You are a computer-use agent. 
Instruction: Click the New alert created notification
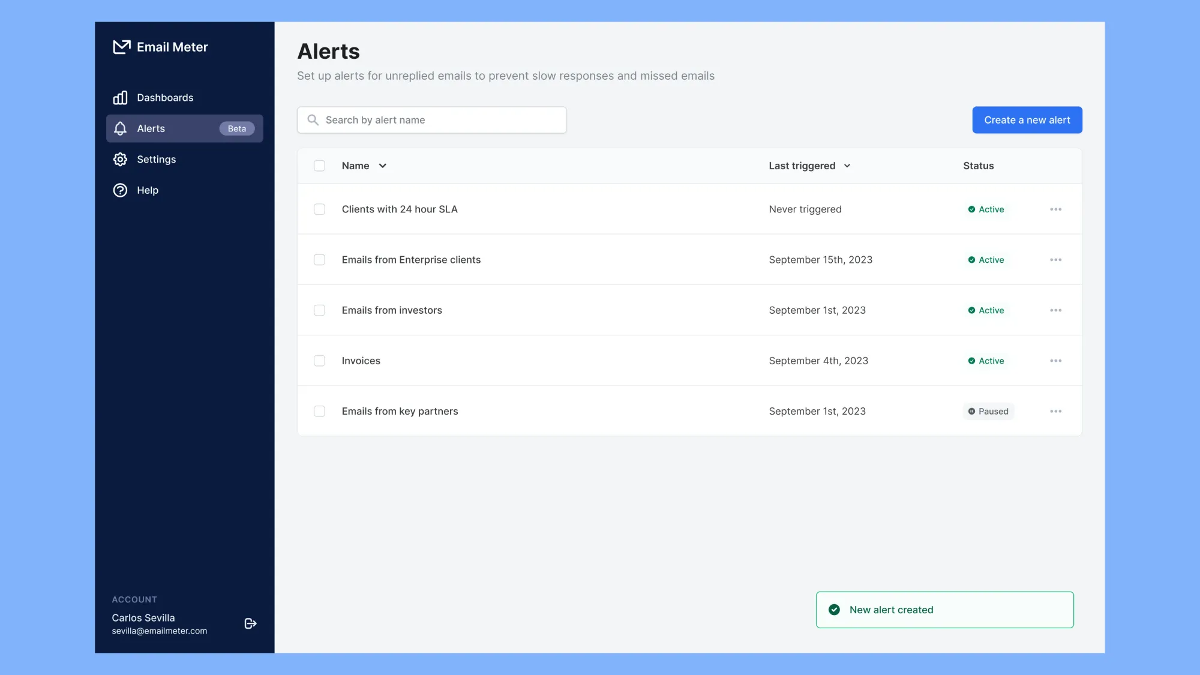click(x=945, y=610)
